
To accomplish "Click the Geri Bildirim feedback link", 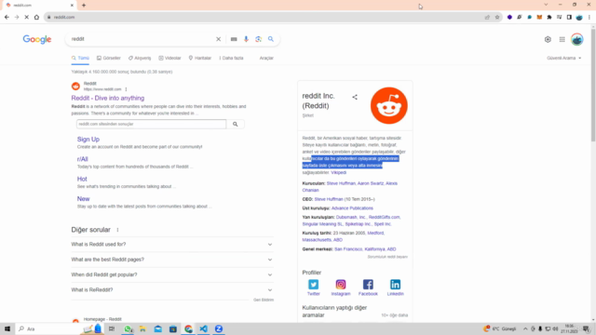I will tap(264, 300).
